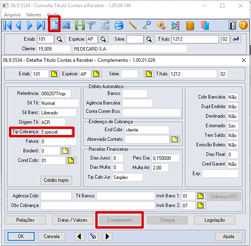Click the exit door icon

(232, 26)
